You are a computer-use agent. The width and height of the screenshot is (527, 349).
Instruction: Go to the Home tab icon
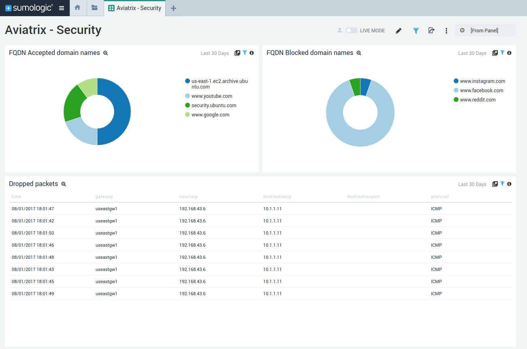[x=77, y=8]
